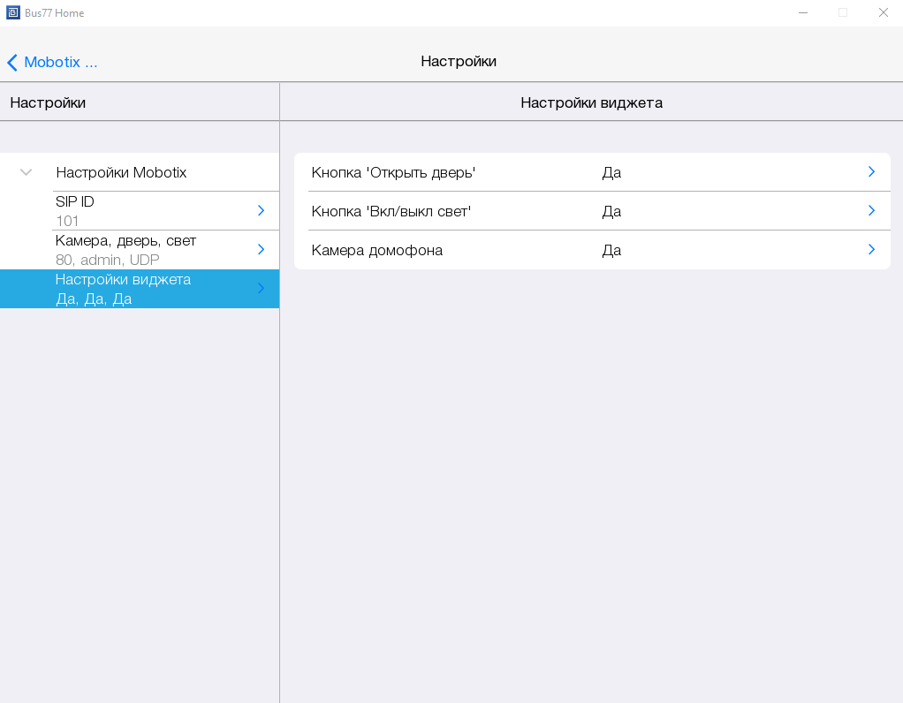This screenshot has height=703, width=903.
Task: Click the chevron on Камера, дверь, свет row
Action: [261, 249]
